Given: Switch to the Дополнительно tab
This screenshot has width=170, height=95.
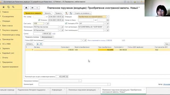Looking at the screenshot, I should 47,37.
